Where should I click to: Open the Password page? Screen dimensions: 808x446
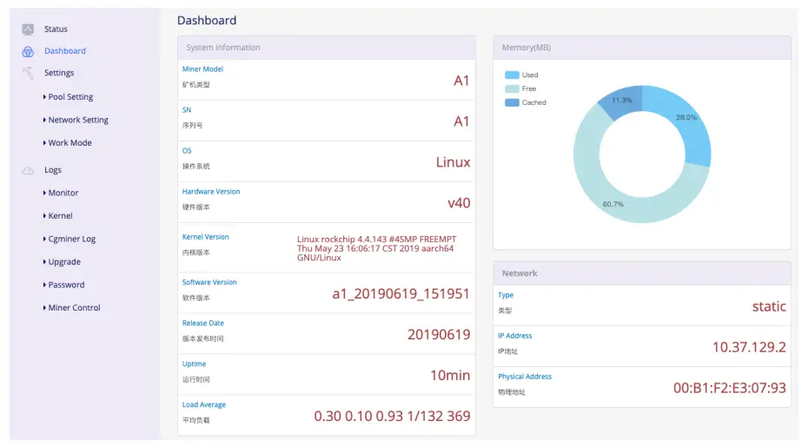(x=67, y=285)
